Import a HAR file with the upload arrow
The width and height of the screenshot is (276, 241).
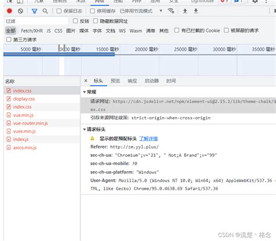point(185,11)
